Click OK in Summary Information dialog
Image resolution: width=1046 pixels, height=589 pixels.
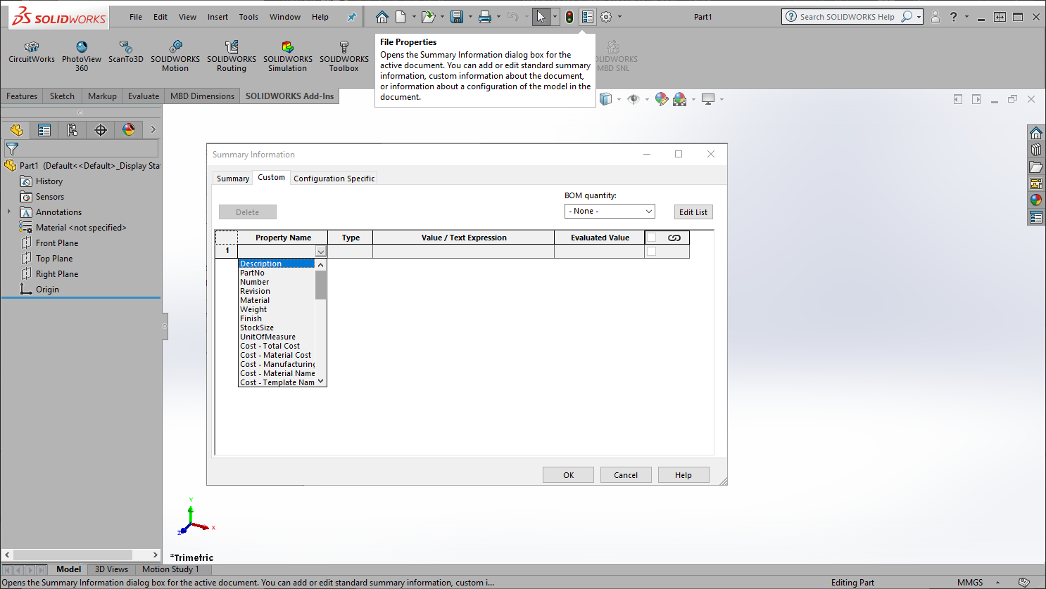(568, 475)
